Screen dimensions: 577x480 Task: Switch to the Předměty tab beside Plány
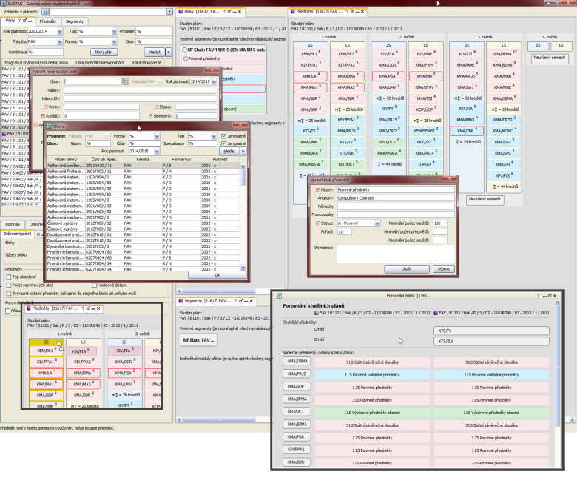pos(48,21)
